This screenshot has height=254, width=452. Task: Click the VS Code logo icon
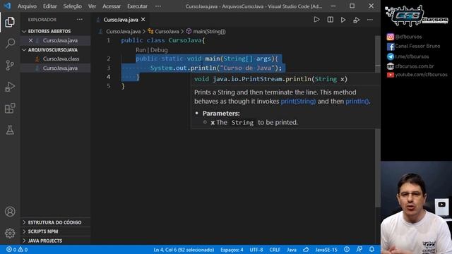(x=7, y=6)
